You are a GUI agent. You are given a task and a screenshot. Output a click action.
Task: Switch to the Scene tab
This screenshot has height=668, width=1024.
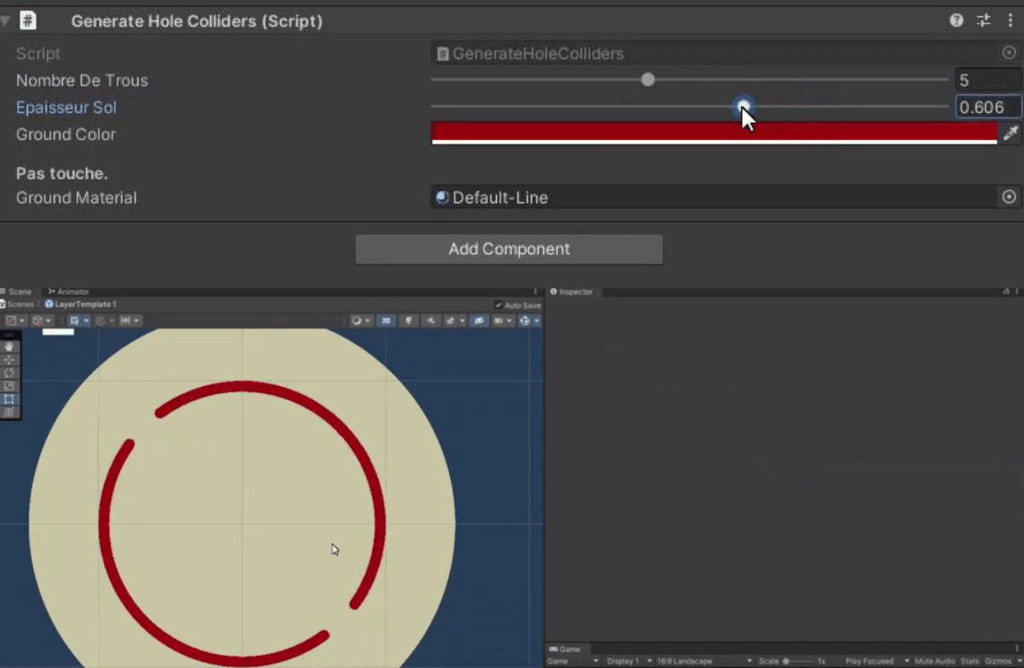pos(16,291)
